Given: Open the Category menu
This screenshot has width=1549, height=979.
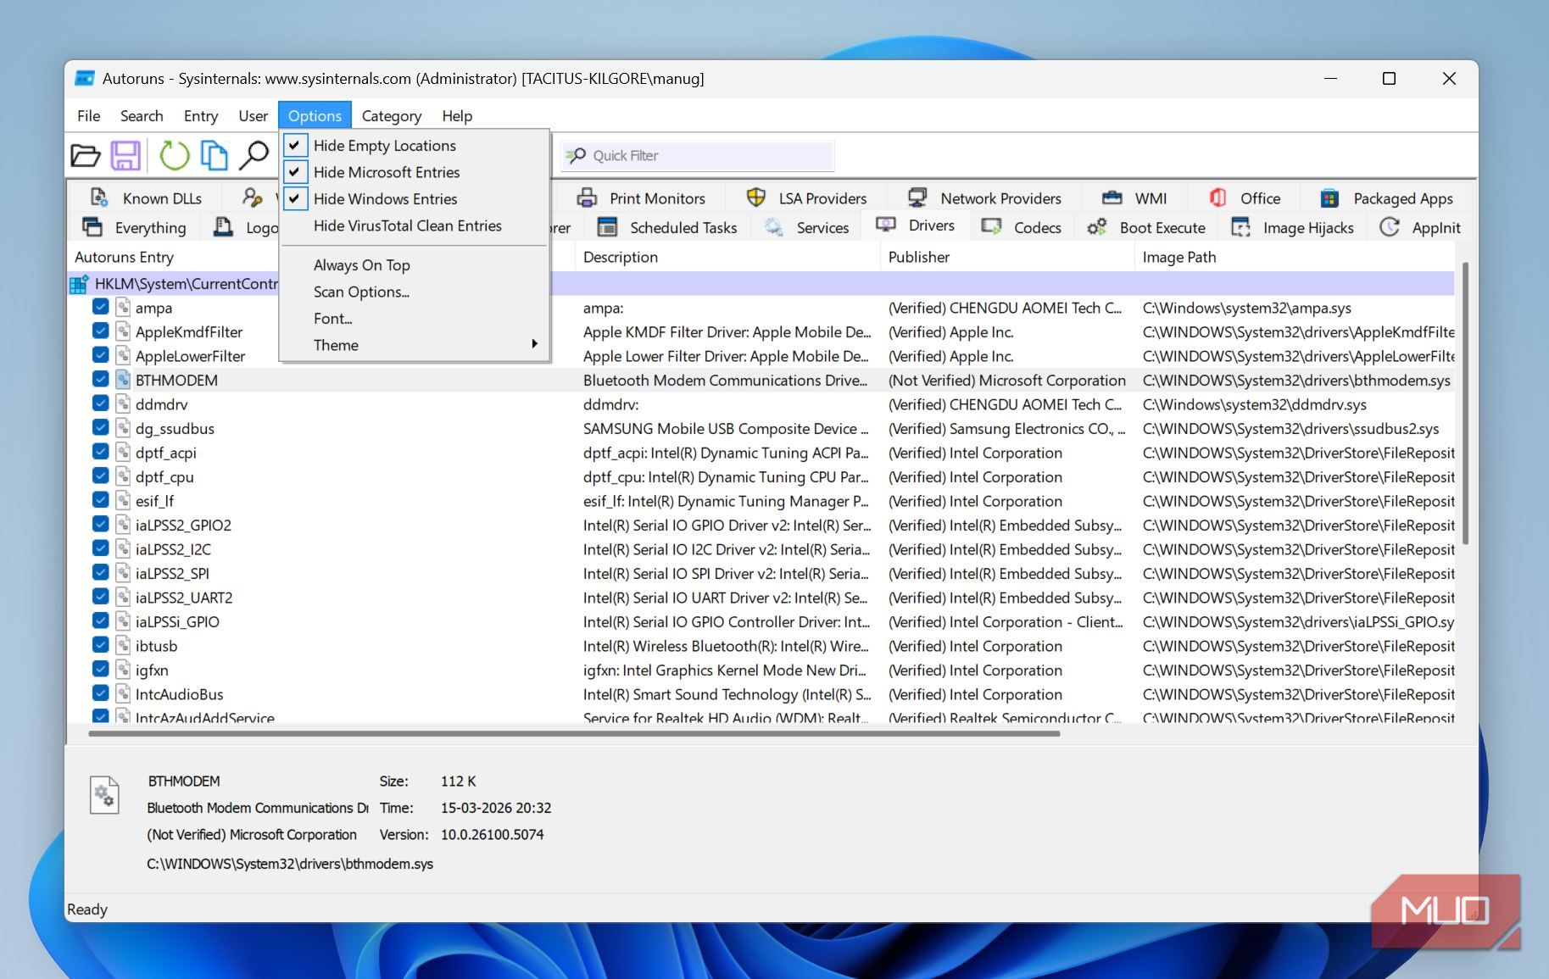Looking at the screenshot, I should tap(391, 116).
